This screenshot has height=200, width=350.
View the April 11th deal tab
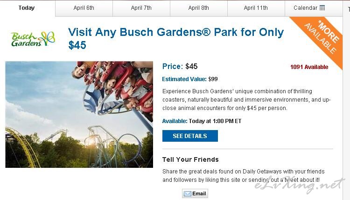pyautogui.click(x=256, y=8)
